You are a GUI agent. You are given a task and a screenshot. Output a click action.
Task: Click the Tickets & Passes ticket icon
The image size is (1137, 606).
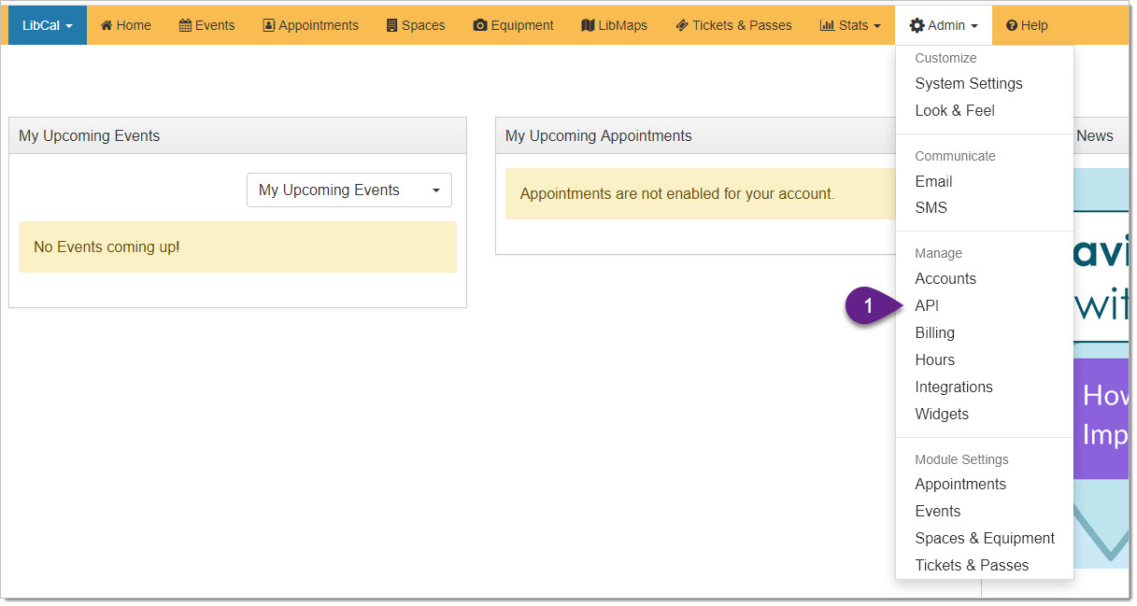tap(682, 25)
